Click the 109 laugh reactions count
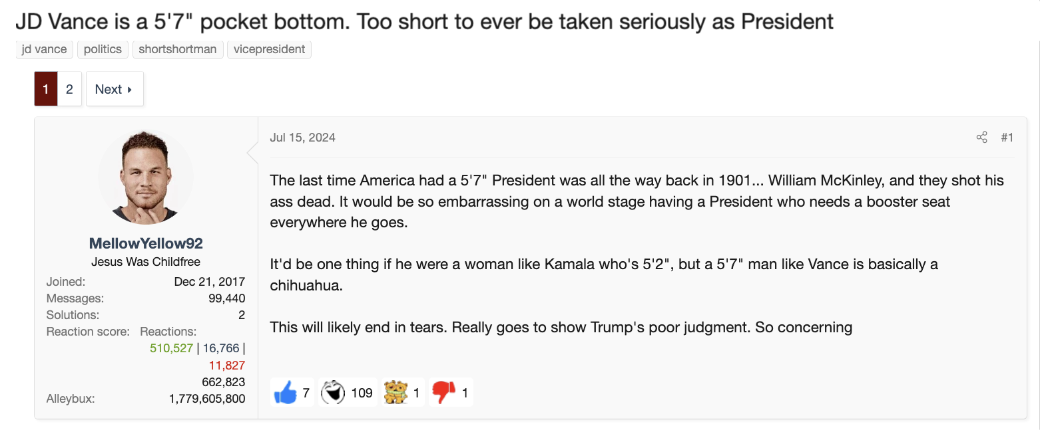Image resolution: width=1040 pixels, height=430 pixels. (362, 393)
